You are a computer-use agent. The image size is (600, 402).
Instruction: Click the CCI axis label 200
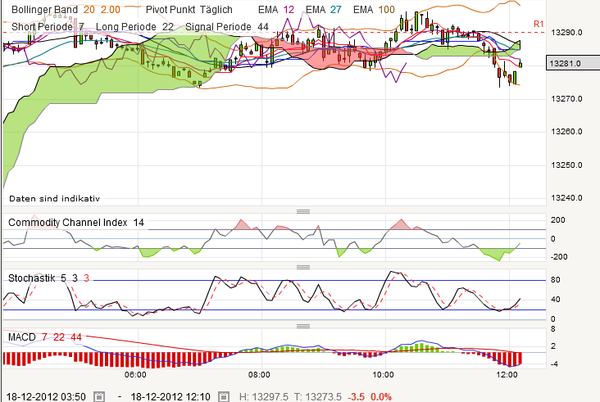558,219
